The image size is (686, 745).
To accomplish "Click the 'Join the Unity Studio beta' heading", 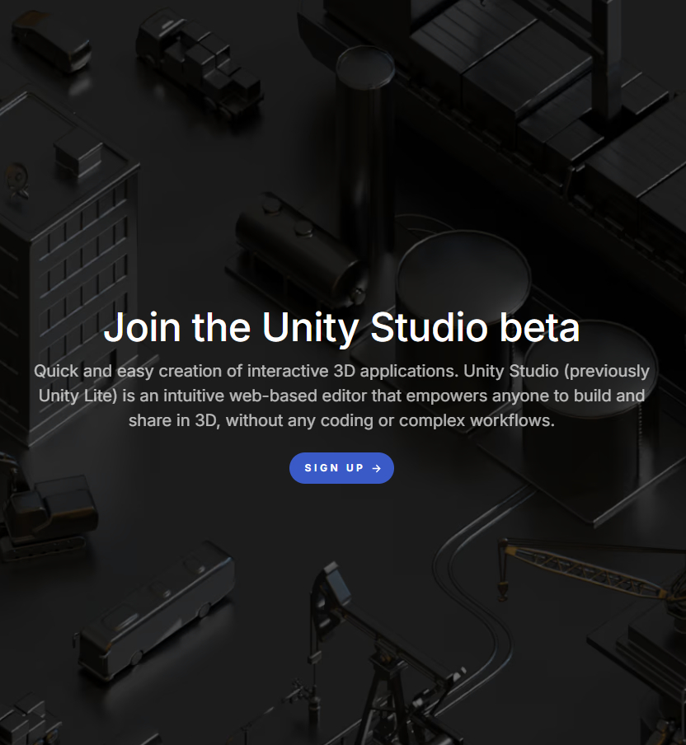I will point(341,327).
